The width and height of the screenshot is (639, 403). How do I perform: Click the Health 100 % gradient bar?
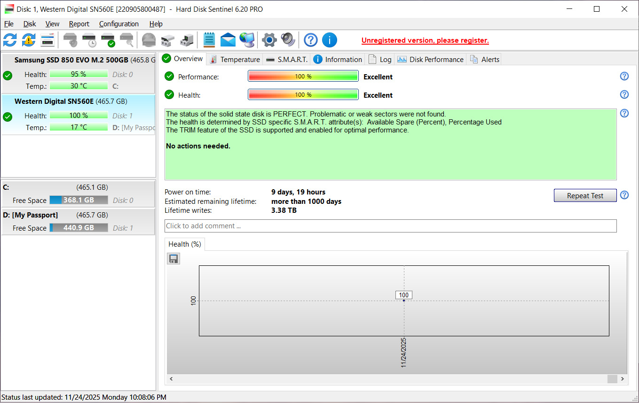click(x=303, y=94)
